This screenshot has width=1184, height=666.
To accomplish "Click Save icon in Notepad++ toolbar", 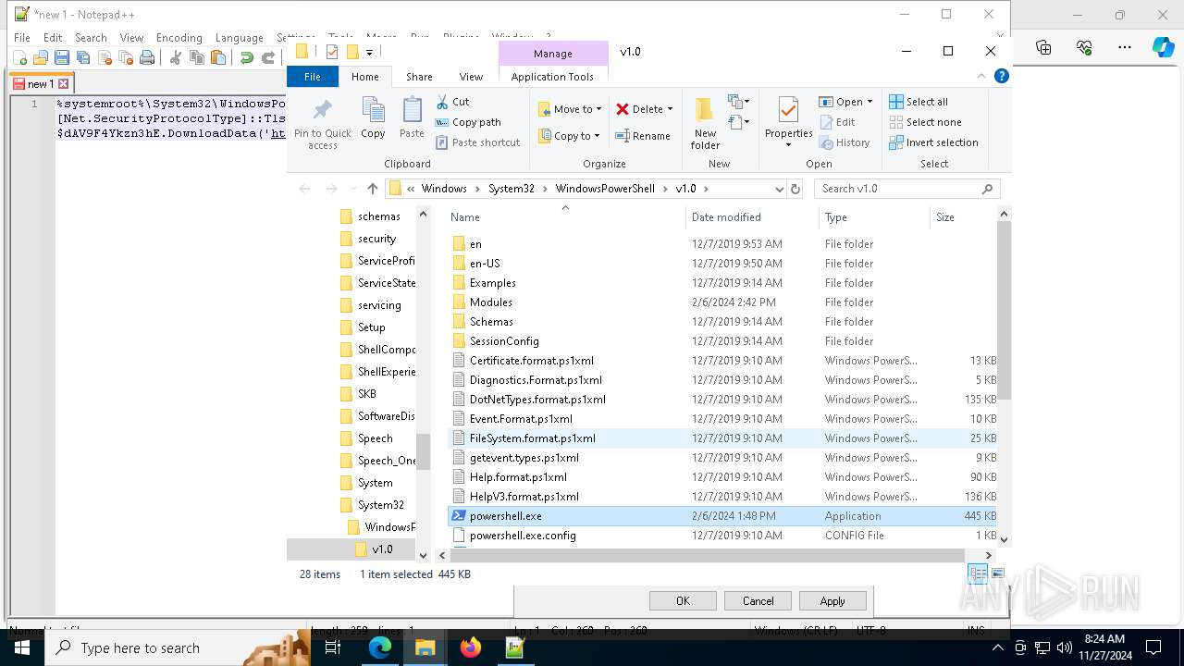I will point(62,58).
